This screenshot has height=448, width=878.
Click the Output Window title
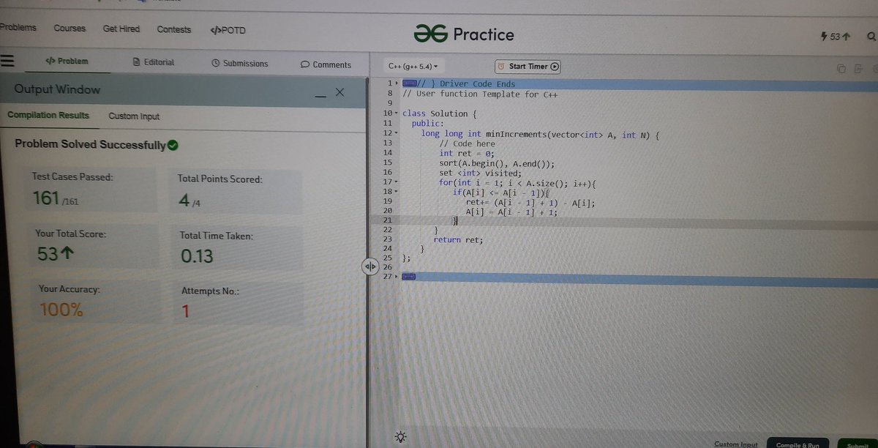pyautogui.click(x=57, y=89)
